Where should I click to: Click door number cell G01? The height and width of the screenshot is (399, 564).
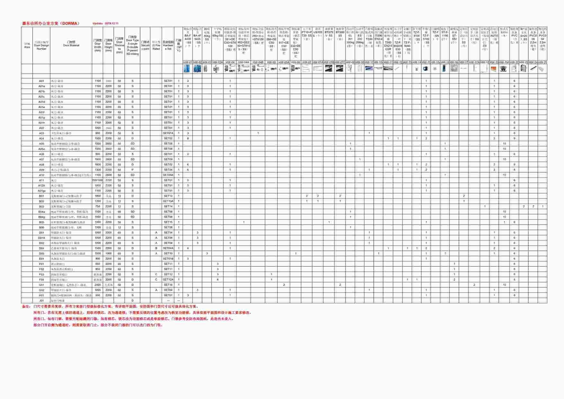[41, 285]
